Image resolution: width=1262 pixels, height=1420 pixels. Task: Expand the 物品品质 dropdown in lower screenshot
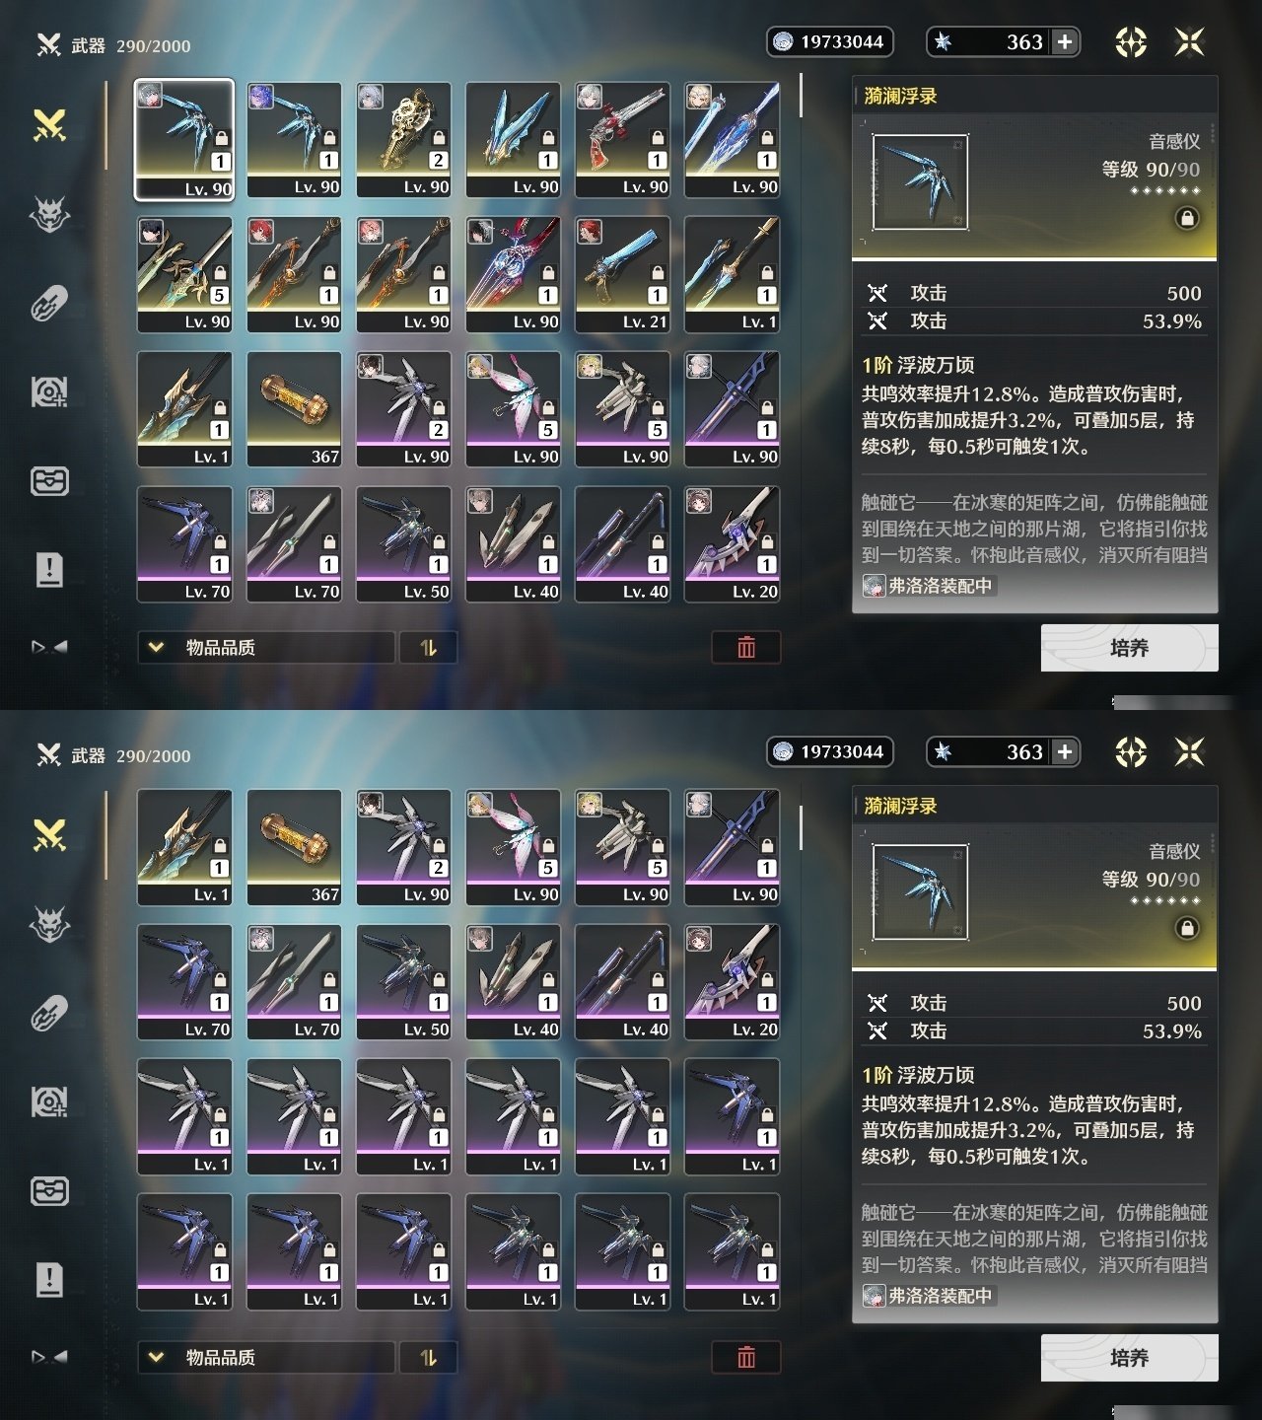266,1358
